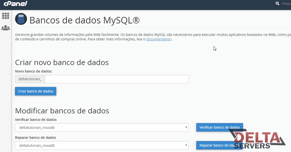
Task: Click the Bancos de dados MySQL page title
Action: [84, 20]
